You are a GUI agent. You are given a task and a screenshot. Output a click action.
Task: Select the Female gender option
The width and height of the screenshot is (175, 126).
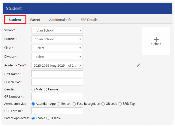[x=45, y=89]
